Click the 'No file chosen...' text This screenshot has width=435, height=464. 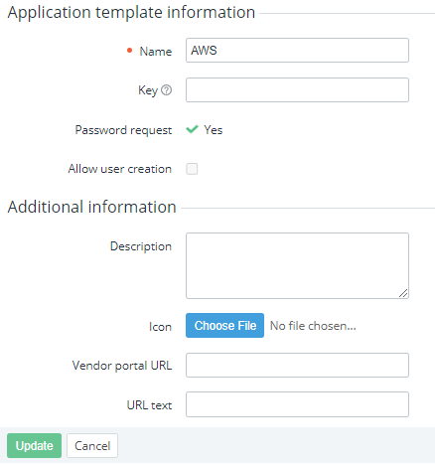(x=313, y=326)
